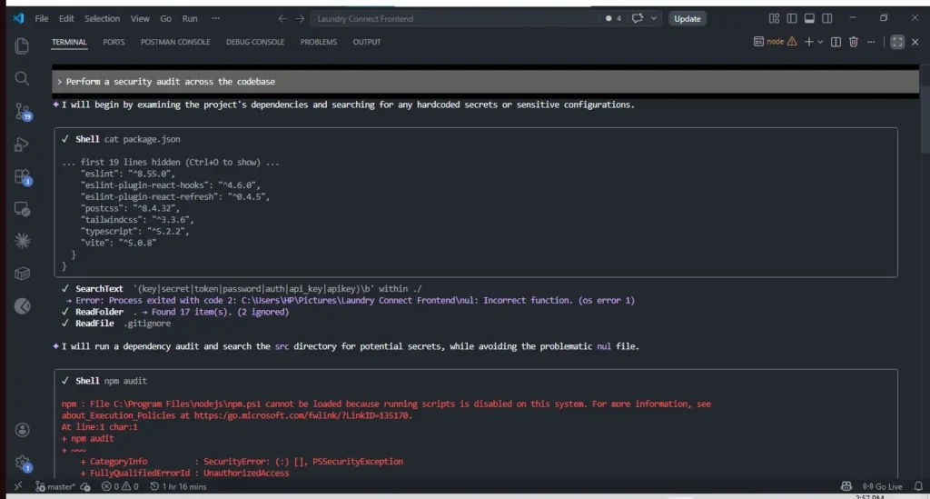Open the chat dropdown arrow in title bar
Screen dimensions: 930x499
point(654,18)
